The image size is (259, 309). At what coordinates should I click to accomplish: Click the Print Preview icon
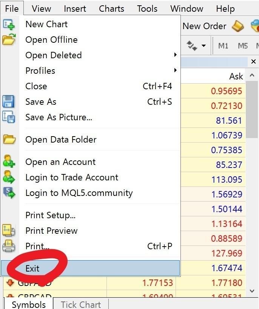coord(9,230)
